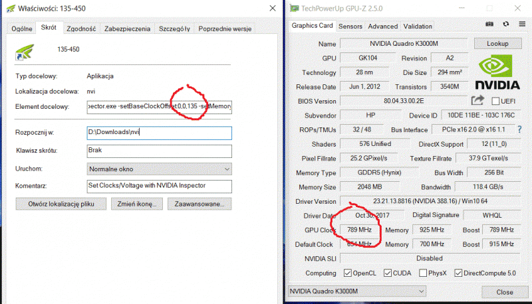Toggle the PhysX checkbox
Image resolution: width=532 pixels, height=304 pixels.
(423, 273)
